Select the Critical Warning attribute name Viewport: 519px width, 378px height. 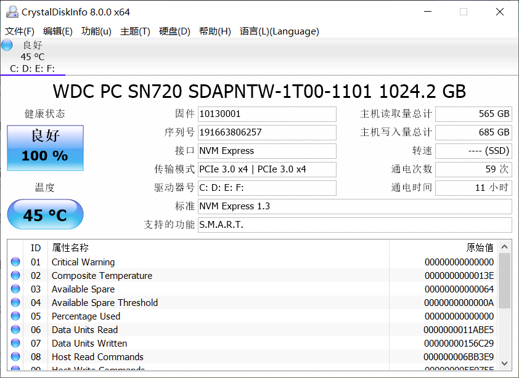coord(83,262)
